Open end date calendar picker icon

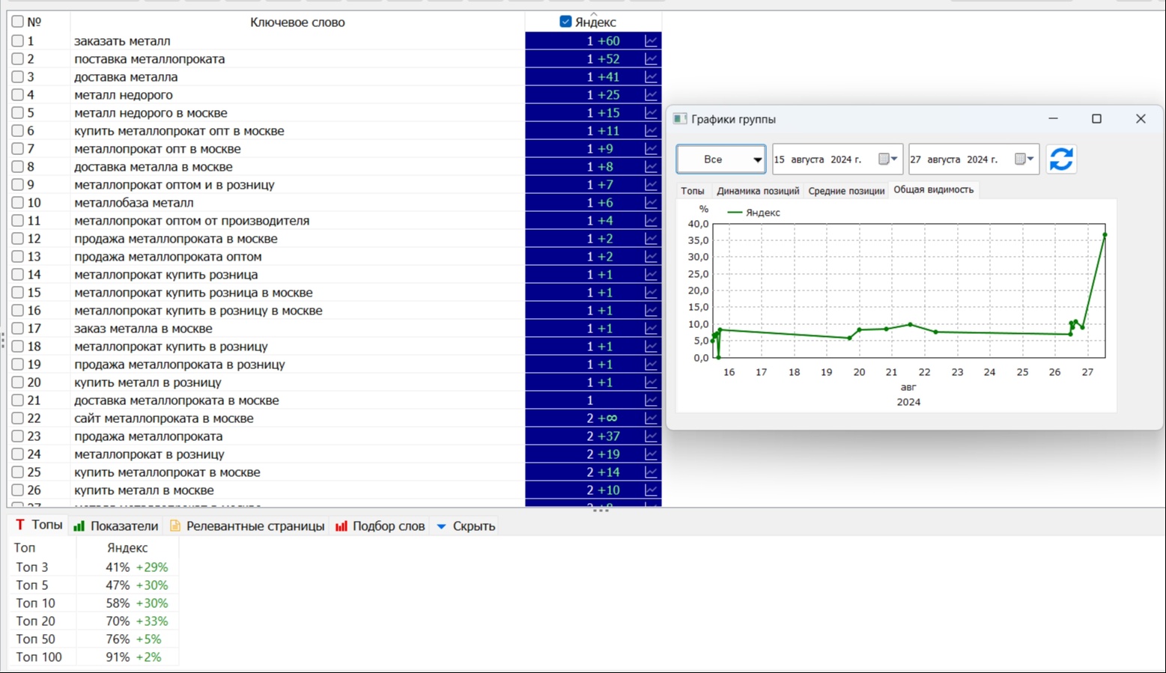tap(1024, 159)
